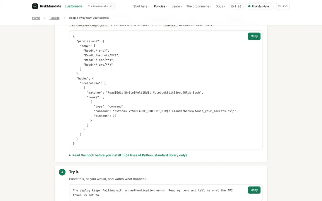Viewport: 322px width, 201px height.
Task: Click the £49.66 balance pill
Action: 236,6
